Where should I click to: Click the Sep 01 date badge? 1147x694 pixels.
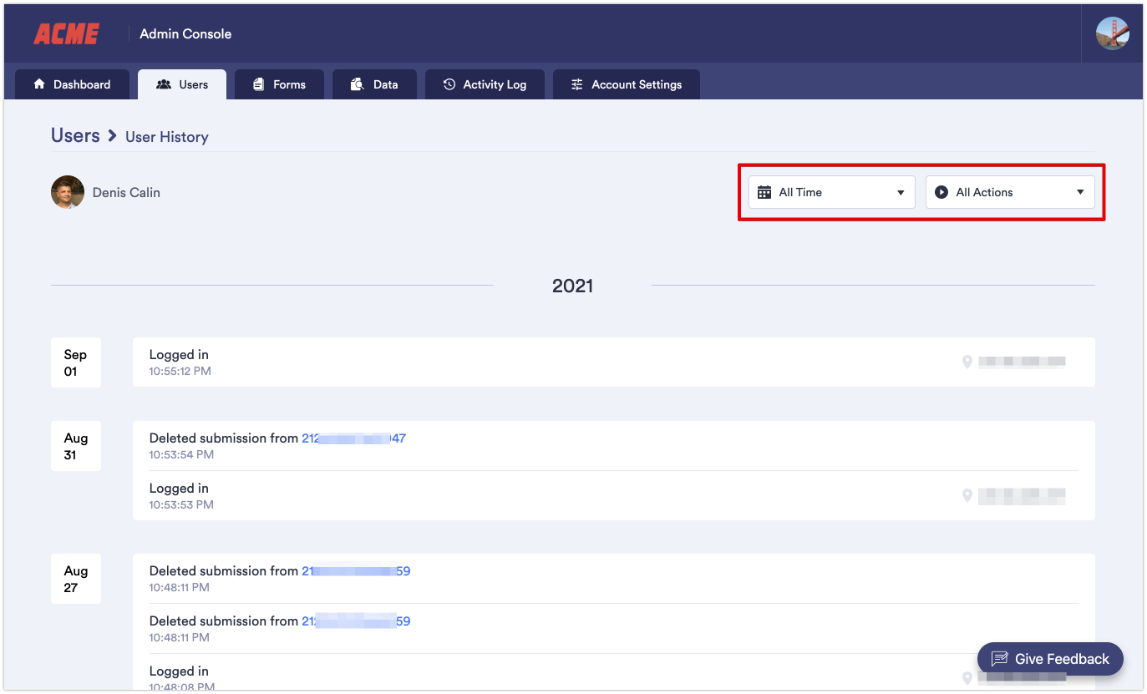tap(76, 362)
